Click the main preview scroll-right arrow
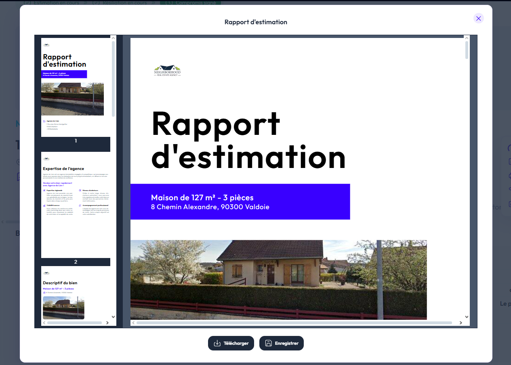This screenshot has width=511, height=365. pos(461,323)
